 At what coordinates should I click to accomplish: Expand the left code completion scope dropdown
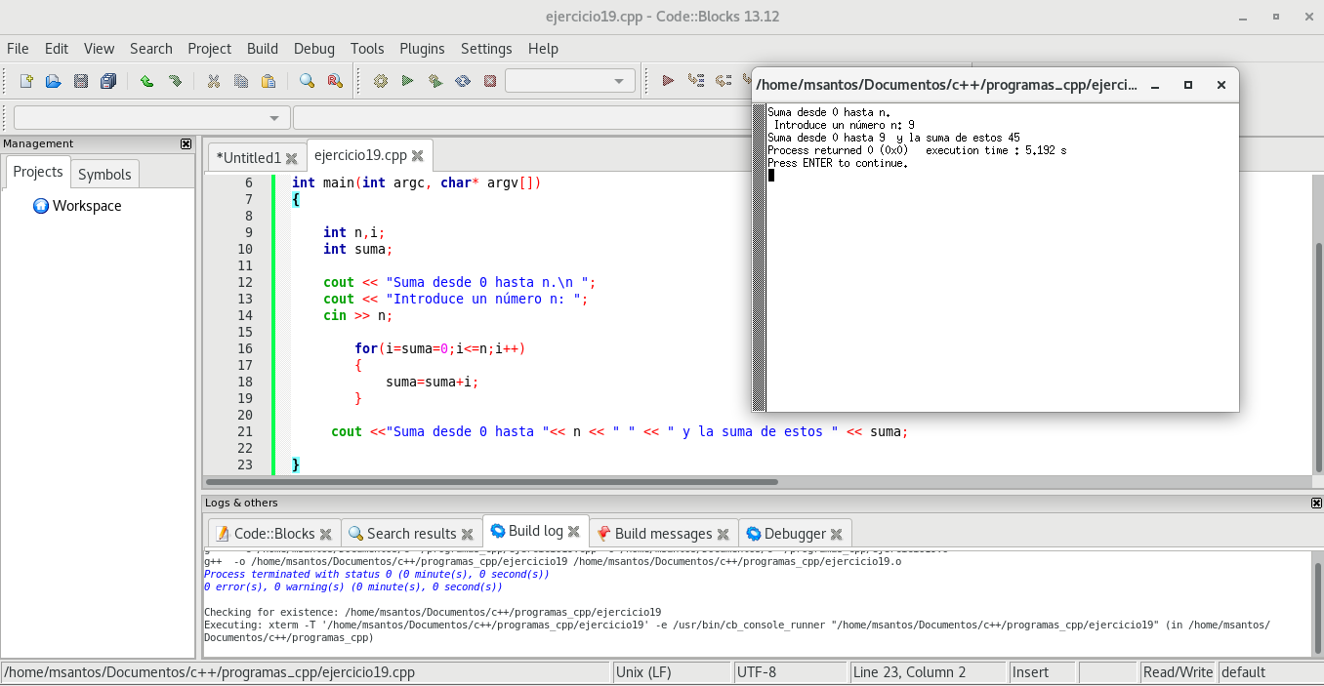(x=151, y=118)
